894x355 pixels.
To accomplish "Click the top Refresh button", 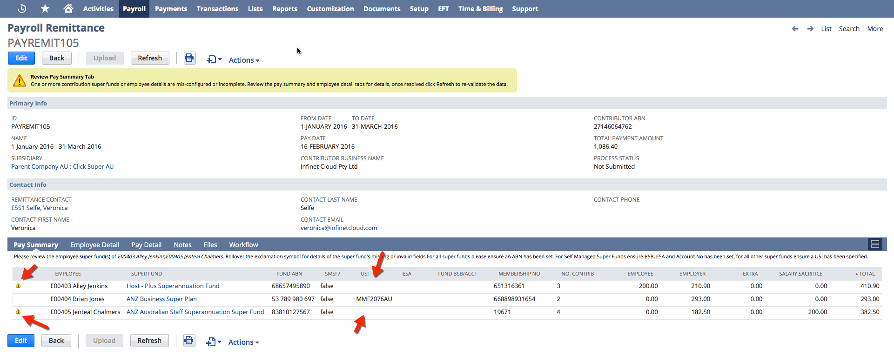I will 150,58.
